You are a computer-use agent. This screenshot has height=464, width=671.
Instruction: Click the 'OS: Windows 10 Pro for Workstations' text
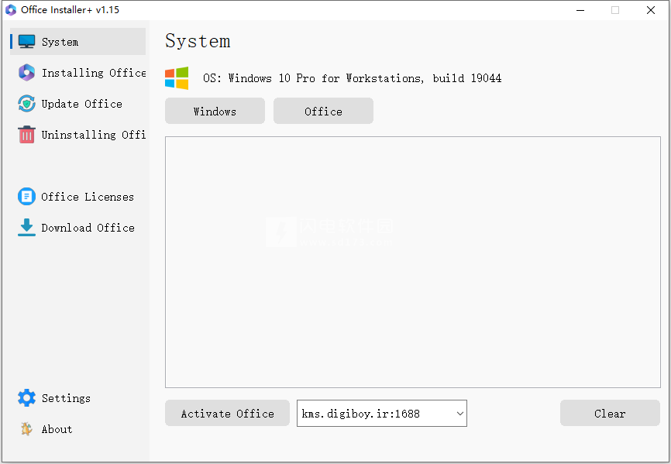click(313, 78)
